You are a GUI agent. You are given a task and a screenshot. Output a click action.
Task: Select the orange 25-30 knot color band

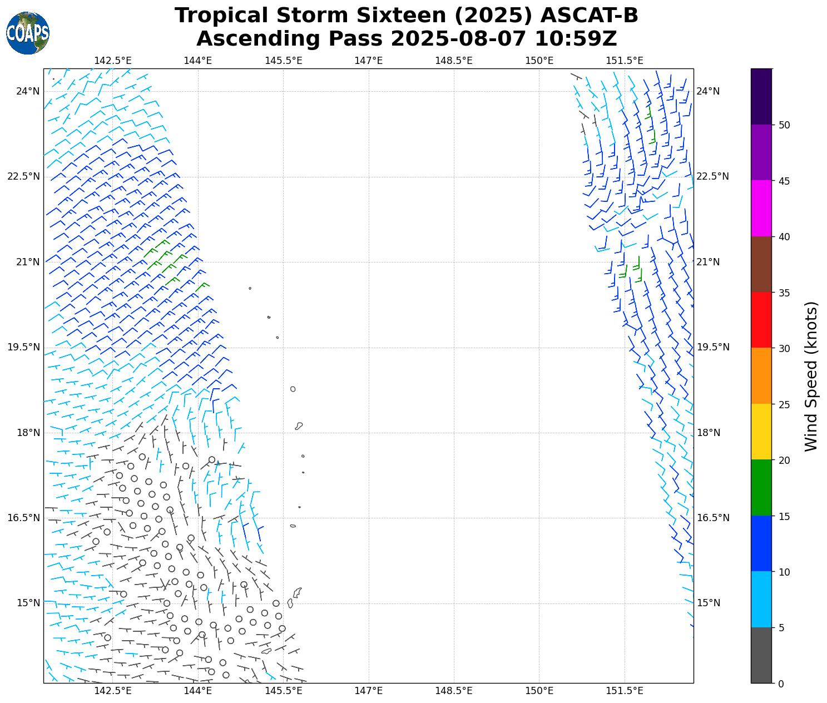(x=761, y=375)
